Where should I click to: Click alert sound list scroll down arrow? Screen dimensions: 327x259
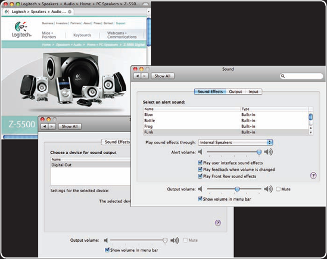pyautogui.click(x=311, y=132)
